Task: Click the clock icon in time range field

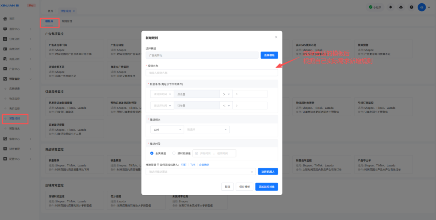Action: [x=197, y=153]
